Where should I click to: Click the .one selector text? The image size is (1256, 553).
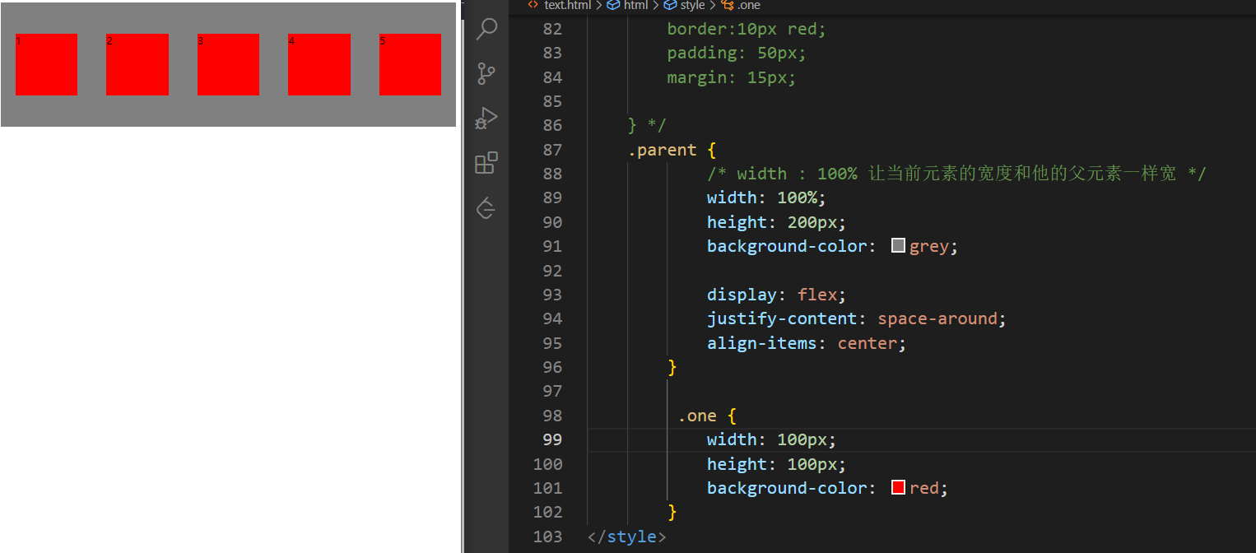coord(697,416)
